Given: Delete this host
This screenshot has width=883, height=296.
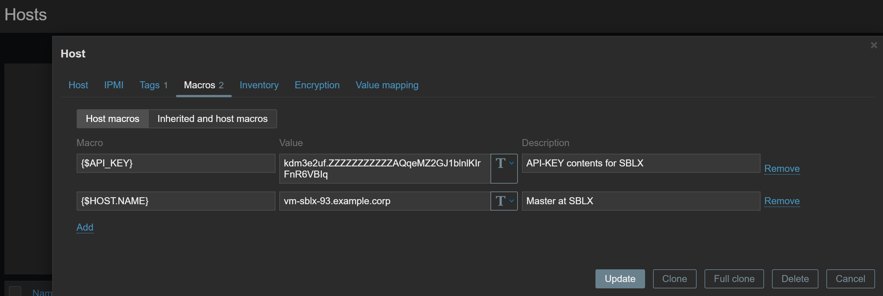Looking at the screenshot, I should [x=795, y=279].
